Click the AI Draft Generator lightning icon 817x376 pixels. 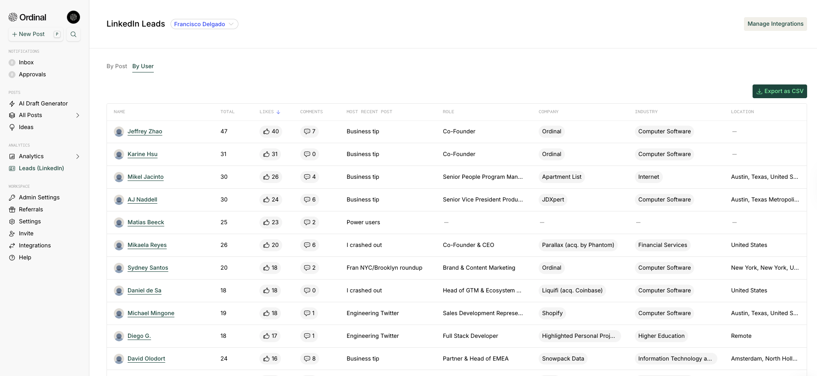pos(12,104)
